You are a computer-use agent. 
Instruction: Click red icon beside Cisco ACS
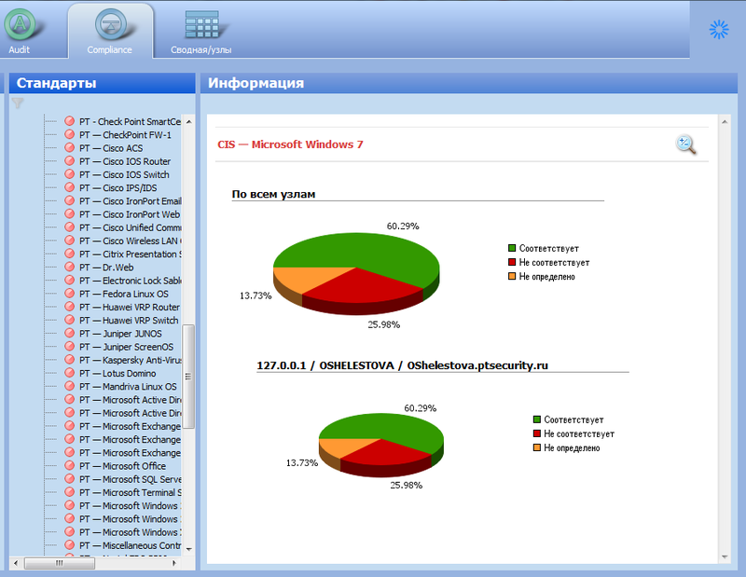[69, 148]
